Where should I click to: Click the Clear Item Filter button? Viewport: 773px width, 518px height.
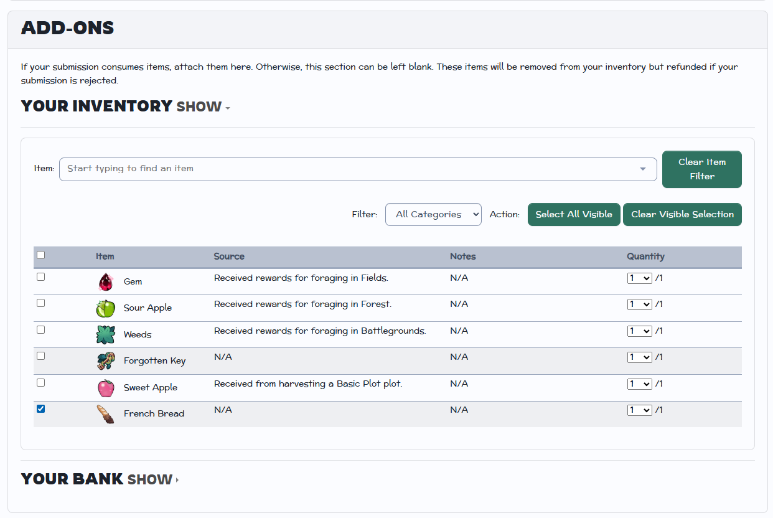(x=701, y=169)
